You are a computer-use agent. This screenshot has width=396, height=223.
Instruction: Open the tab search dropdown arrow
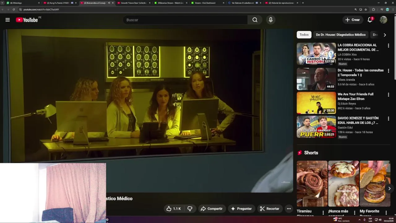click(2, 3)
